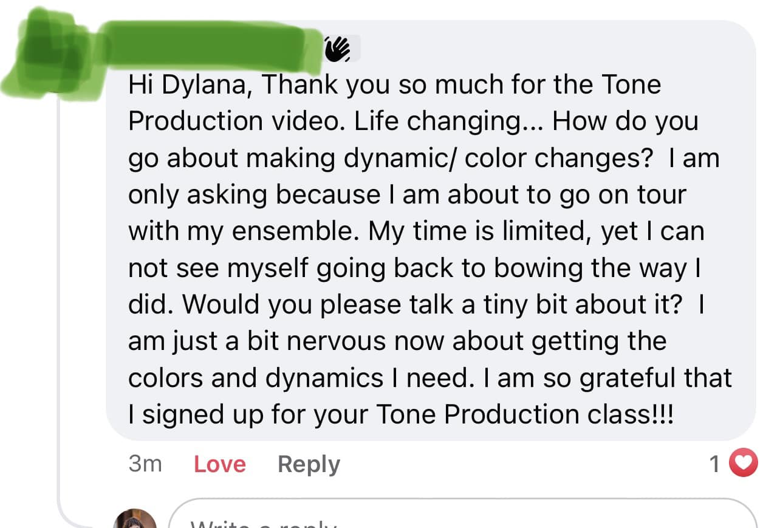Hit Reply under the comment
780x528 pixels.
pos(309,464)
